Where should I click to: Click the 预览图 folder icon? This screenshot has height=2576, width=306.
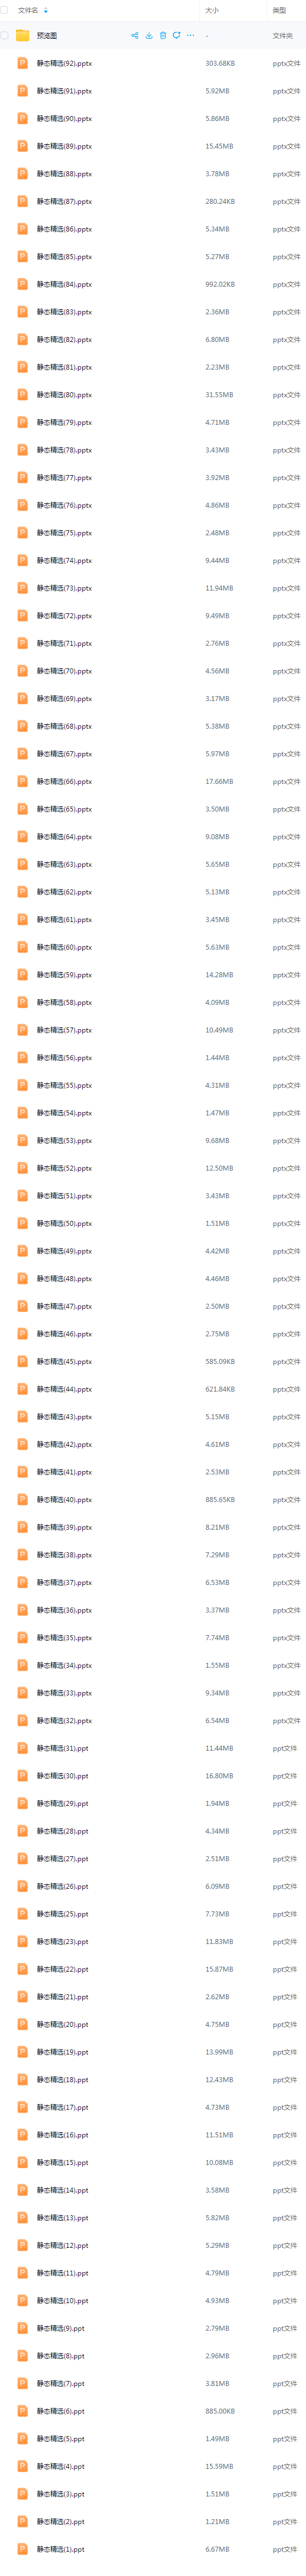pyautogui.click(x=23, y=35)
